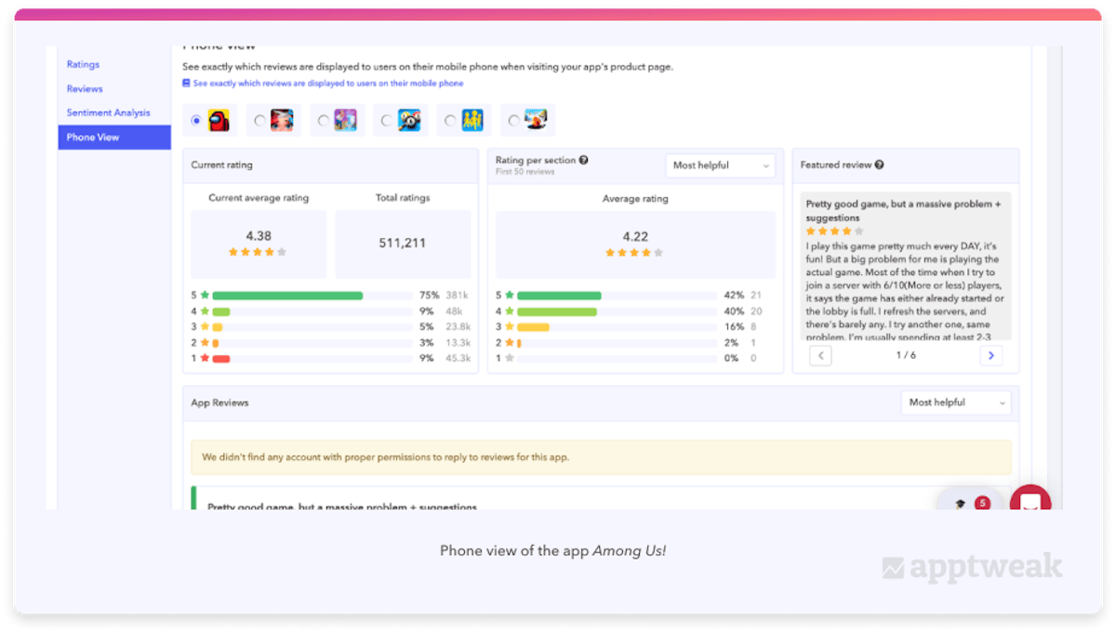Click the help icon beside Rating per section
This screenshot has height=634, width=1116.
584,160
